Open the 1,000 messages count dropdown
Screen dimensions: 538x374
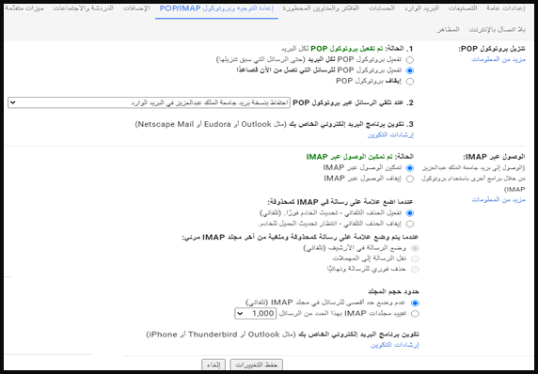pos(255,313)
